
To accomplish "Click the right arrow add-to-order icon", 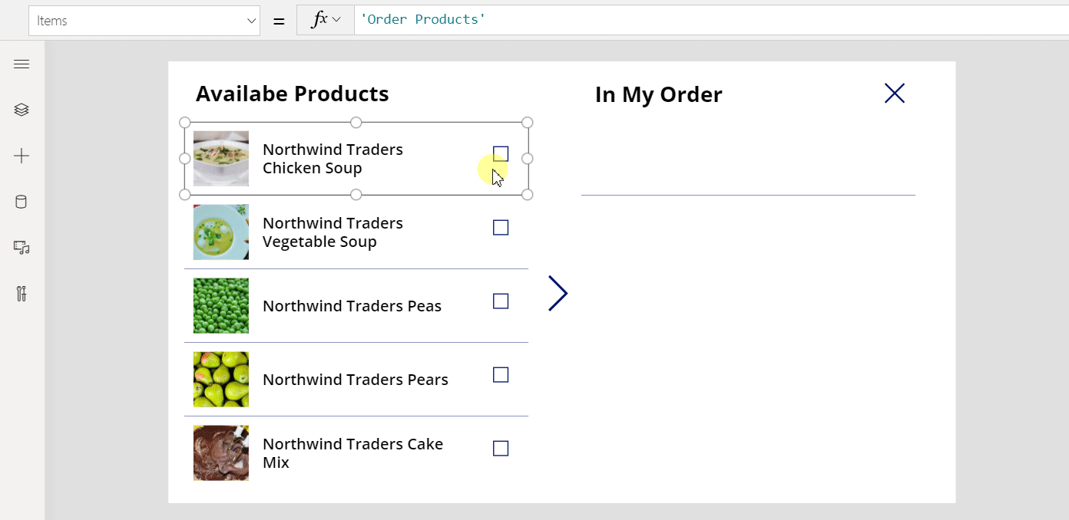I will (x=558, y=293).
